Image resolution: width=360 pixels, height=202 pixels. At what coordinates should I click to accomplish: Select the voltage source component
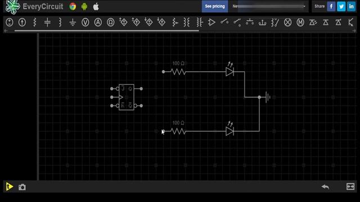(10, 22)
